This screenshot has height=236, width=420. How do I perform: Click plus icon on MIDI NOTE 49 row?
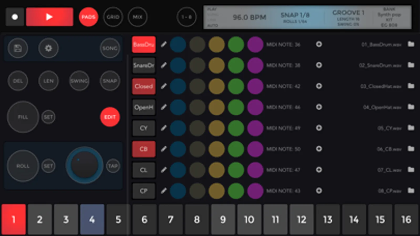coord(319,128)
